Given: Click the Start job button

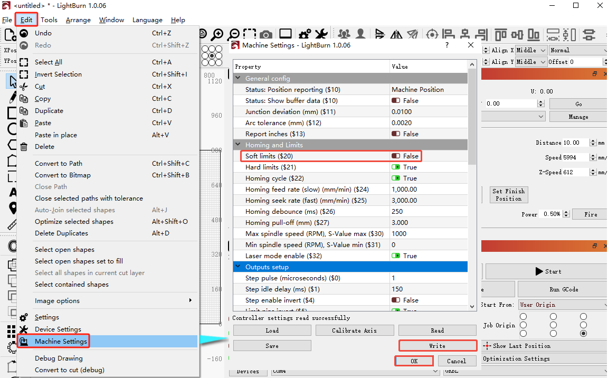Looking at the screenshot, I should tap(546, 271).
